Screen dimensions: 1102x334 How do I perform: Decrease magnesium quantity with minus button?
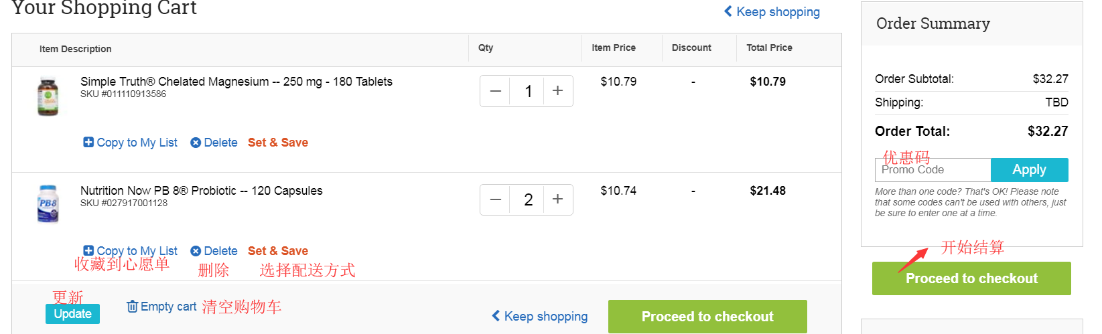point(496,91)
